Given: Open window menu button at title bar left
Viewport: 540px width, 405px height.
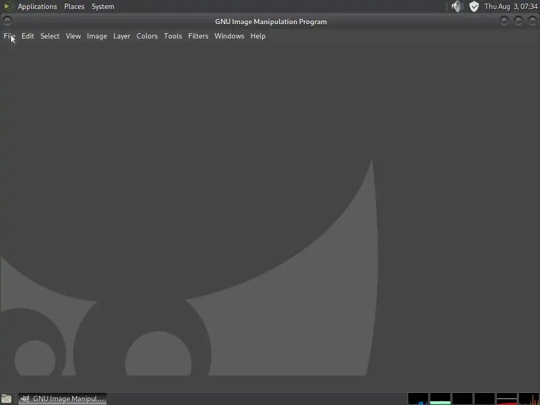Looking at the screenshot, I should click(x=7, y=21).
